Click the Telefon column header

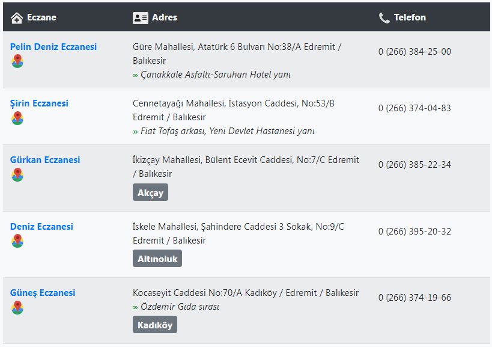[410, 17]
